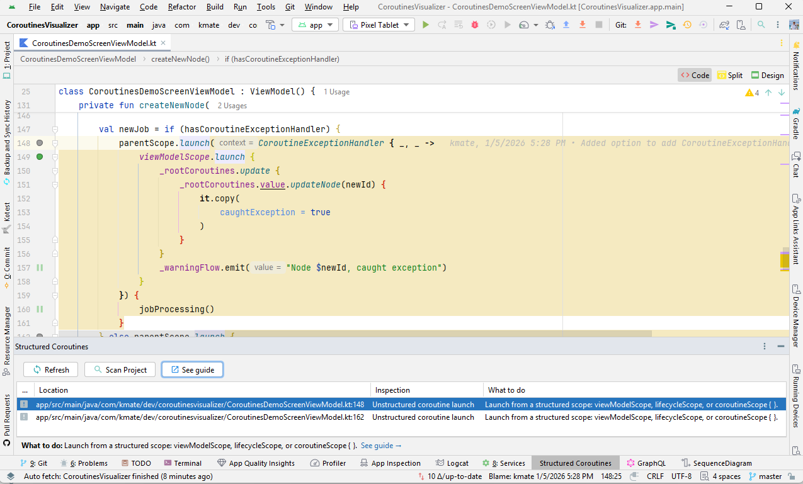Switch editor to Split view mode

(x=730, y=75)
